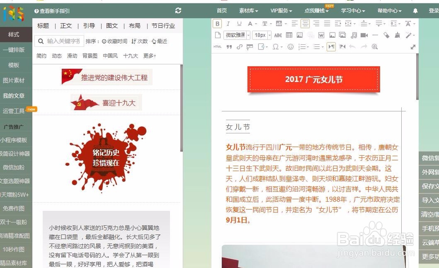This screenshot has height=268, width=439.
Task: Open the VIP服务 menu
Action: tap(281, 11)
